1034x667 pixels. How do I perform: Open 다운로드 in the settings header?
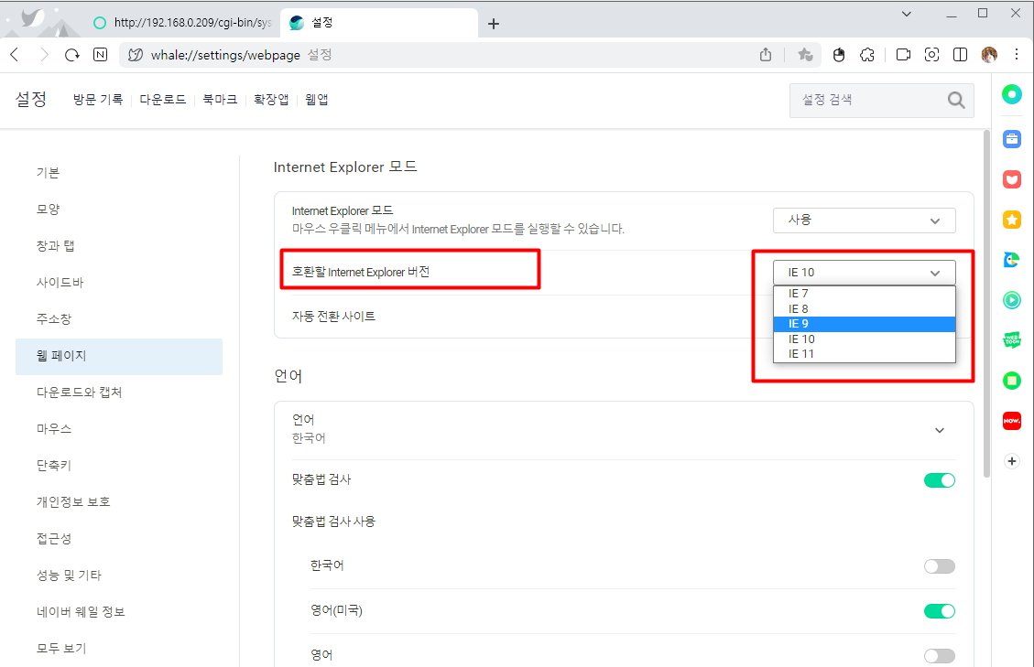[x=163, y=100]
